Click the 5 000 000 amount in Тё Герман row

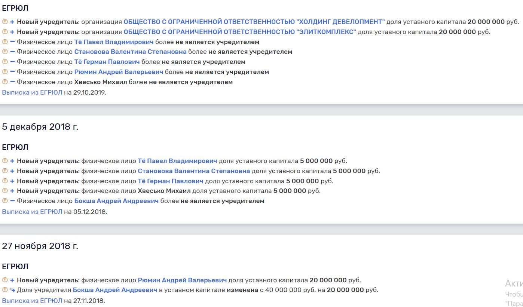point(302,181)
